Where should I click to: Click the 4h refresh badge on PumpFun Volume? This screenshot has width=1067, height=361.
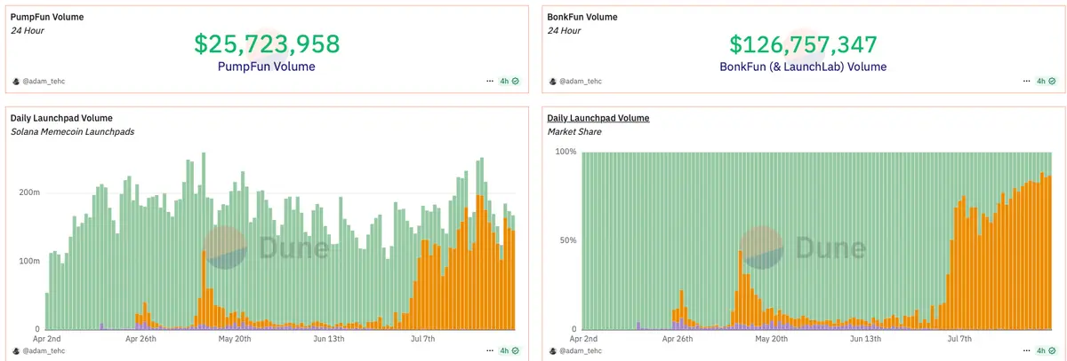click(509, 81)
